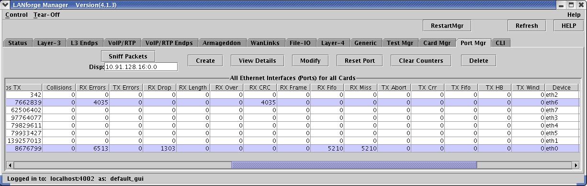Click the TX Fifo column header
This screenshot has width=587, height=186.
pyautogui.click(x=461, y=87)
